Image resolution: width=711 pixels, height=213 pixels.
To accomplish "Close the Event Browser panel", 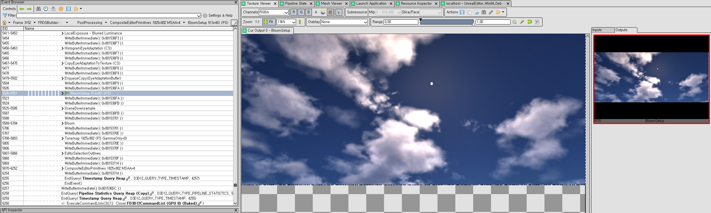I will click(236, 2).
